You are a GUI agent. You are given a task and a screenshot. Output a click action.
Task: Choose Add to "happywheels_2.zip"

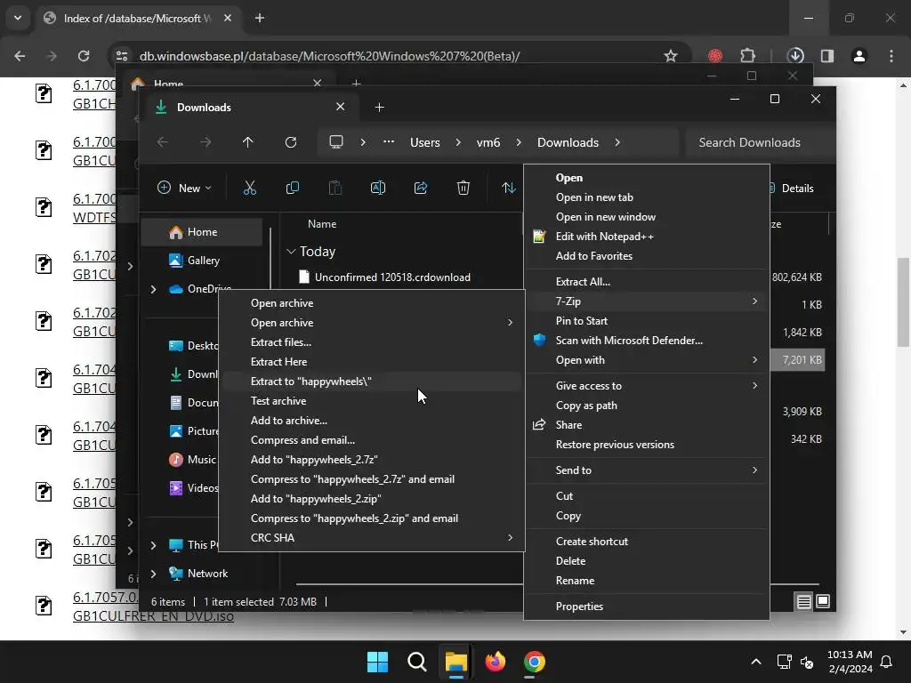coord(371,498)
